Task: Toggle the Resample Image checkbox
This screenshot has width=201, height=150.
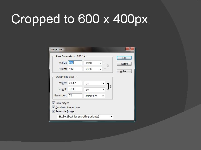Action: (x=54, y=111)
